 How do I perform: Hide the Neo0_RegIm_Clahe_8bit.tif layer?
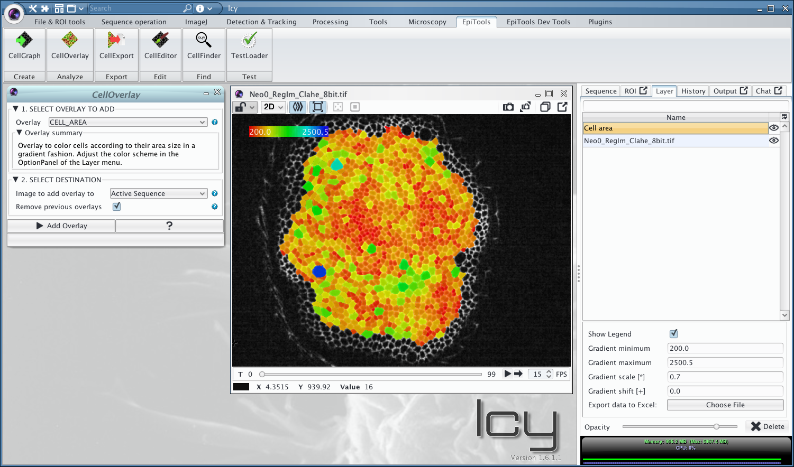click(x=774, y=141)
